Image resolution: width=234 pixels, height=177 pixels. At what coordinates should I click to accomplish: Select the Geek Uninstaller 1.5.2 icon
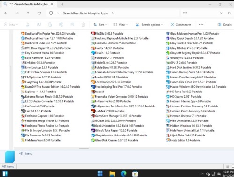click(93, 126)
